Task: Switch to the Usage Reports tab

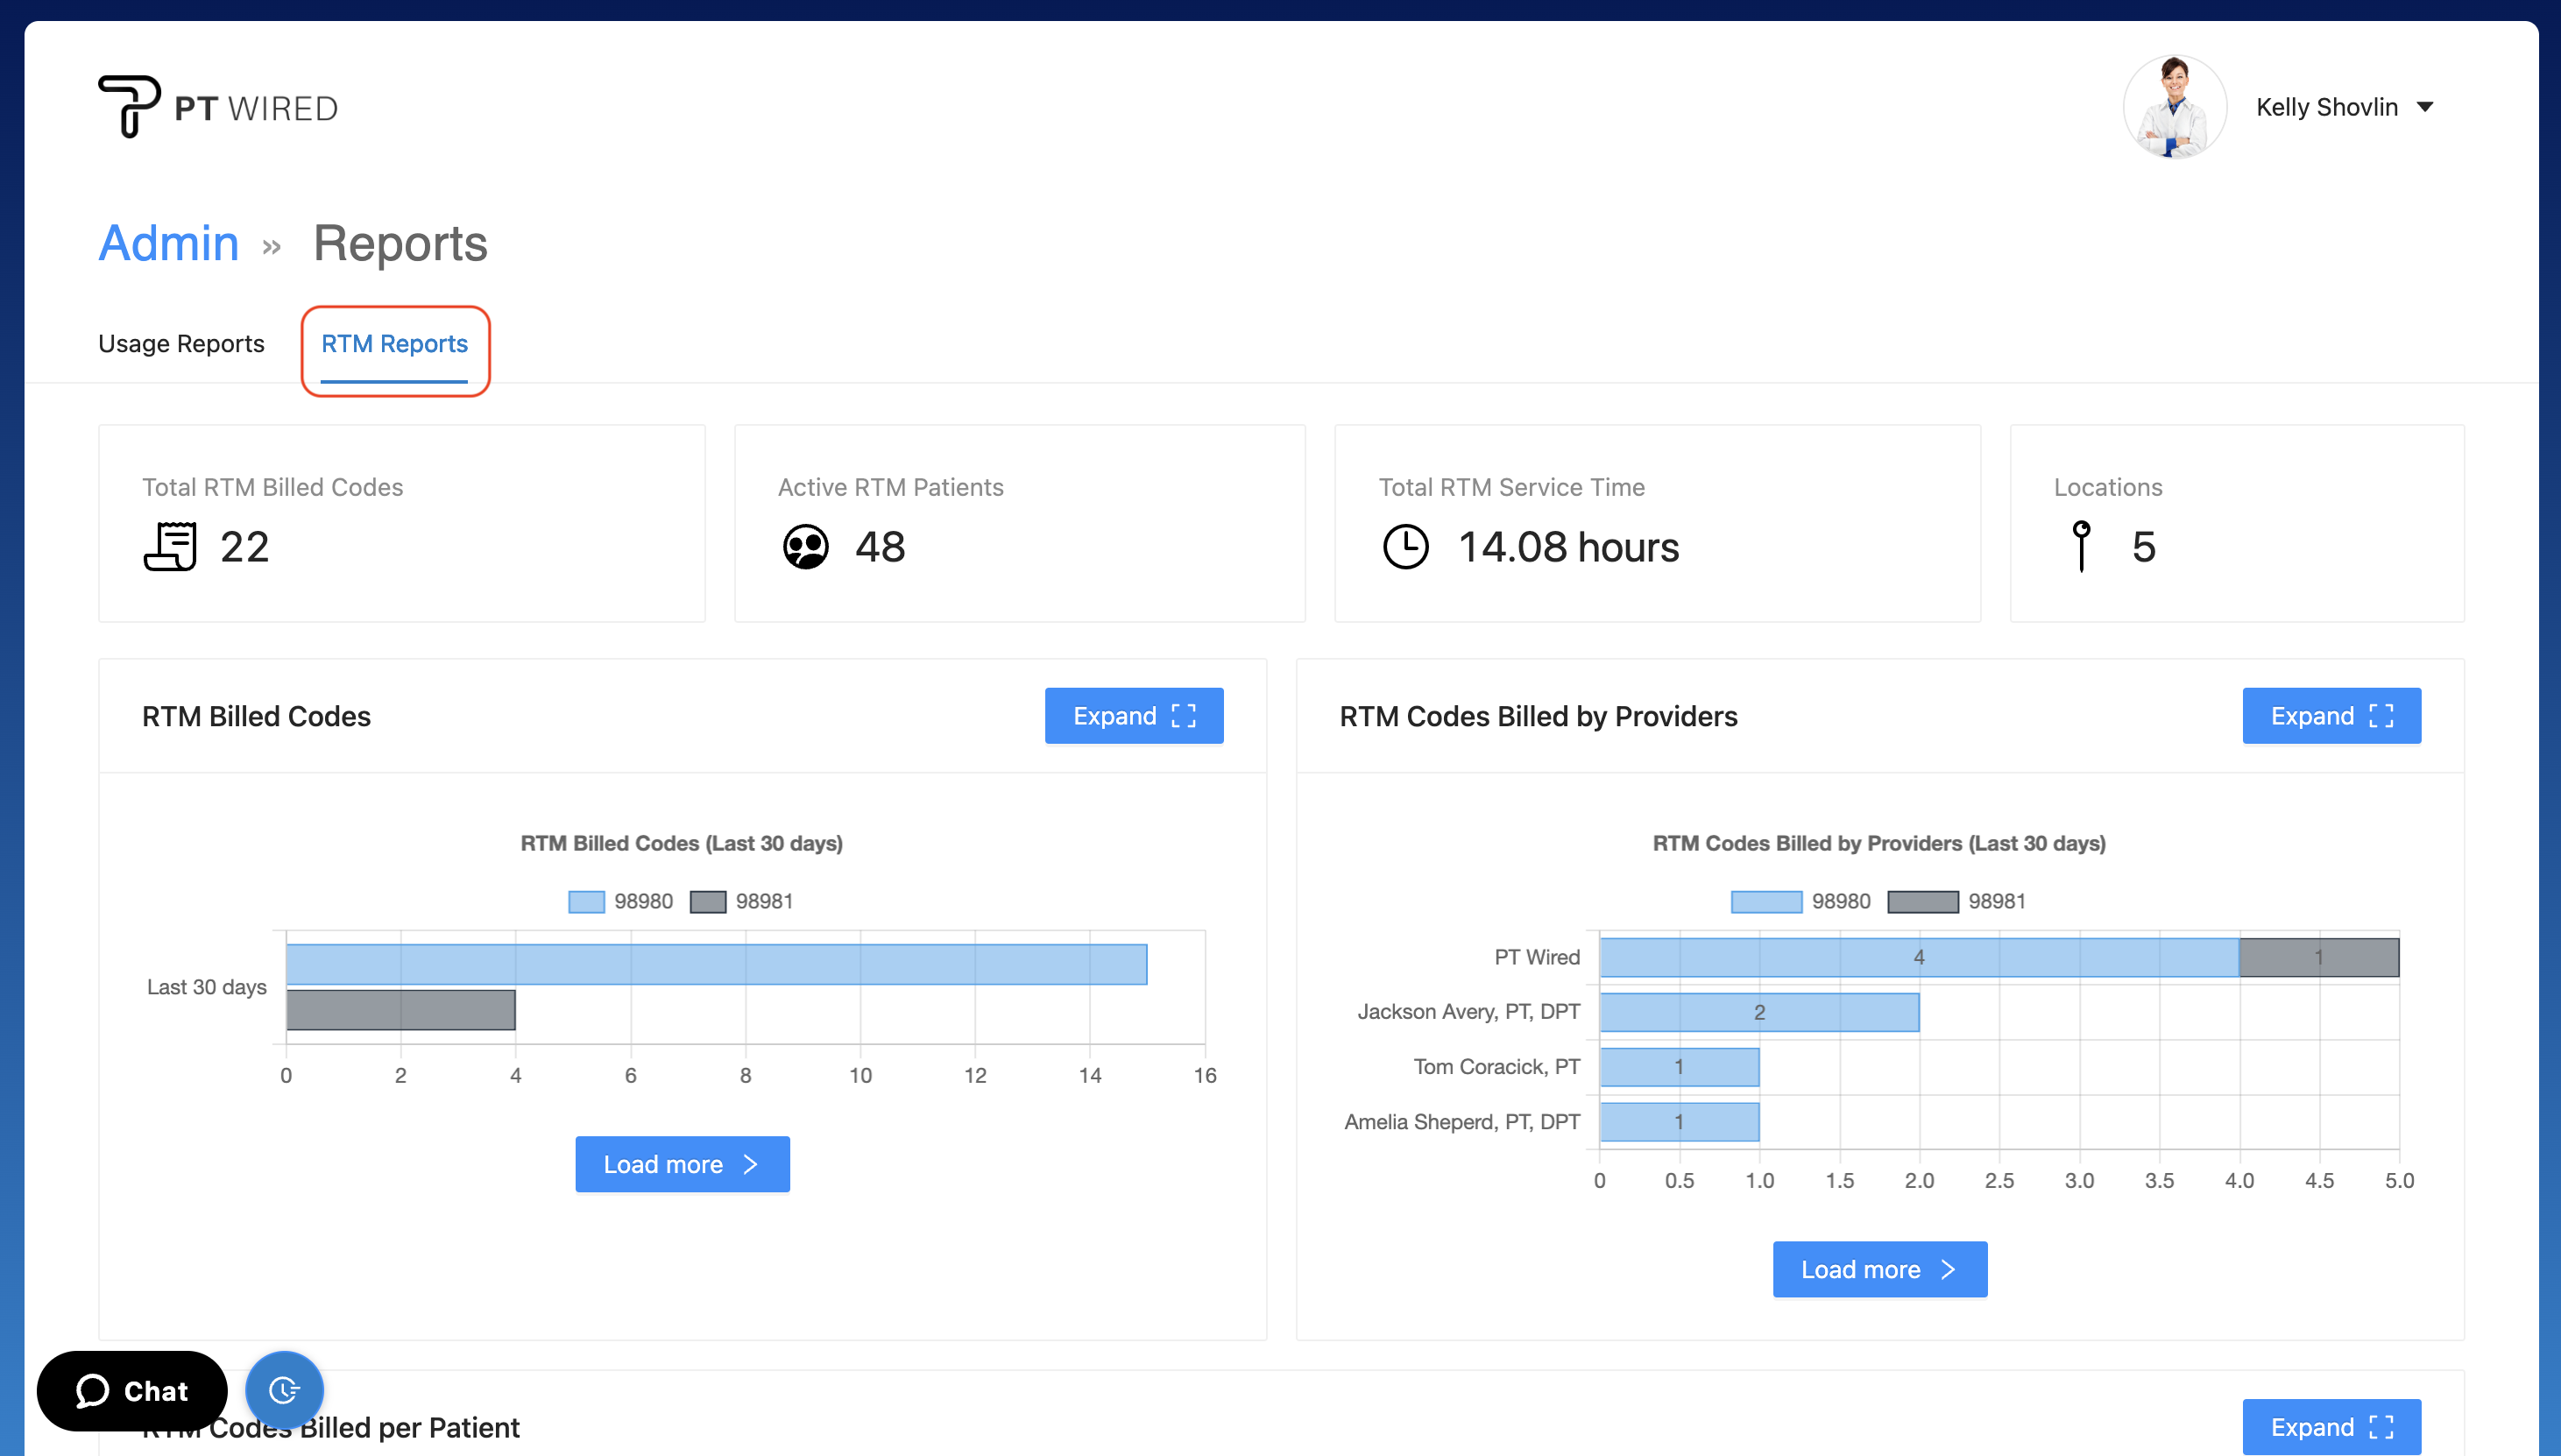Action: pos(181,344)
